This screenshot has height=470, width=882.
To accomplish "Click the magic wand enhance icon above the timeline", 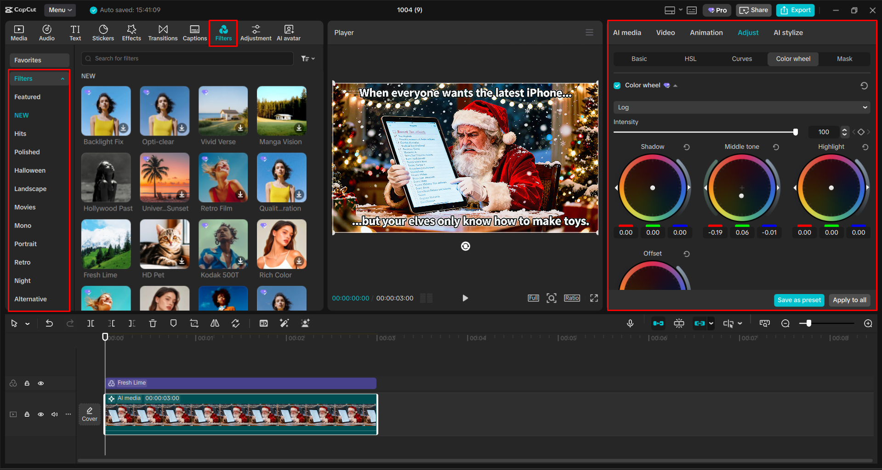I will coord(284,323).
